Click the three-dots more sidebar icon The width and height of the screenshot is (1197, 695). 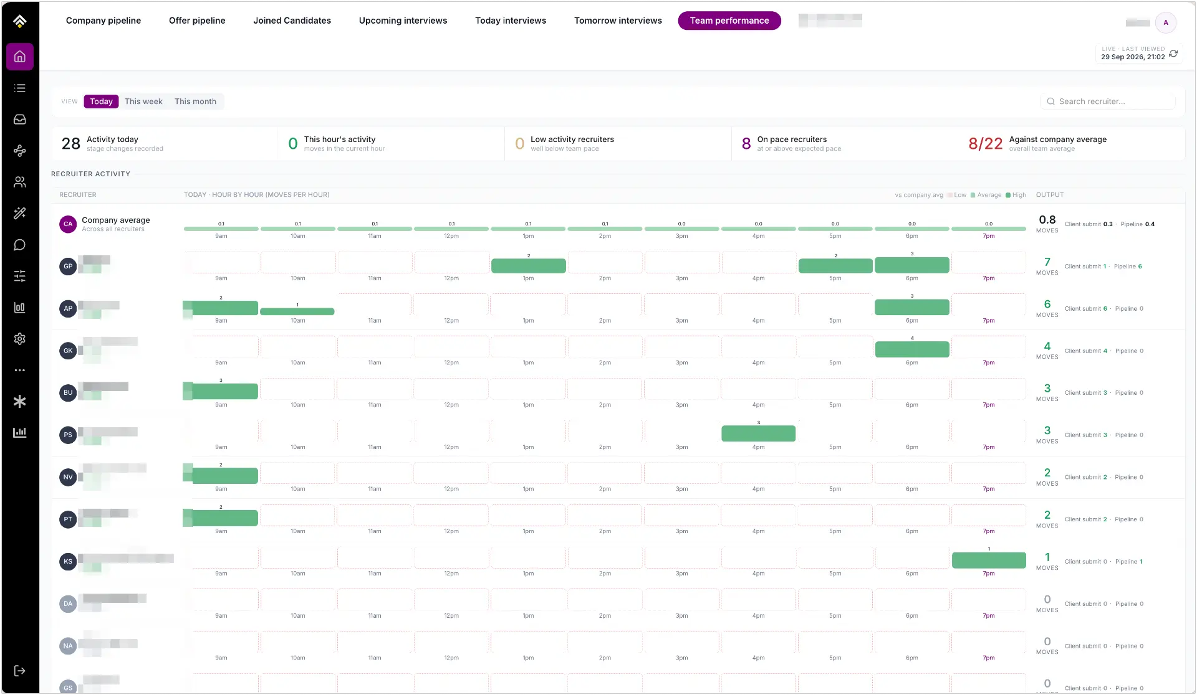tap(20, 370)
